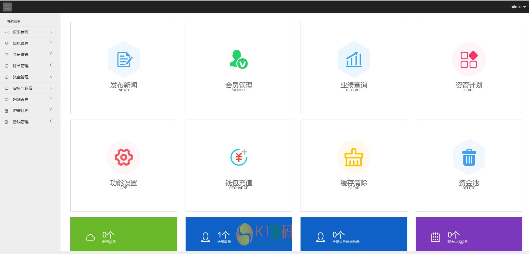The image size is (529, 254).
Task: Click the 钱包充值 yen recharge icon
Action: 239,157
